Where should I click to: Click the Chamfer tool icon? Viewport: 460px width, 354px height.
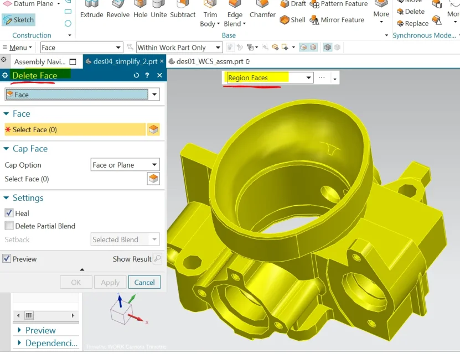coord(262,6)
